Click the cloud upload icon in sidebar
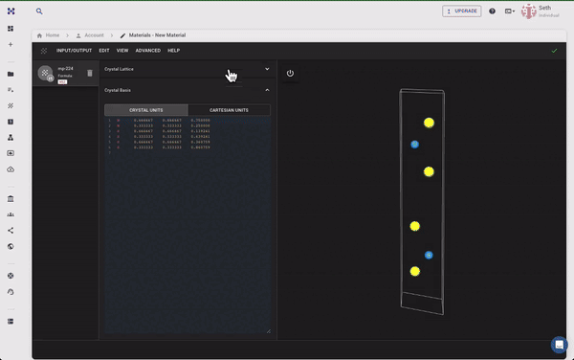The image size is (574, 360). point(11,169)
